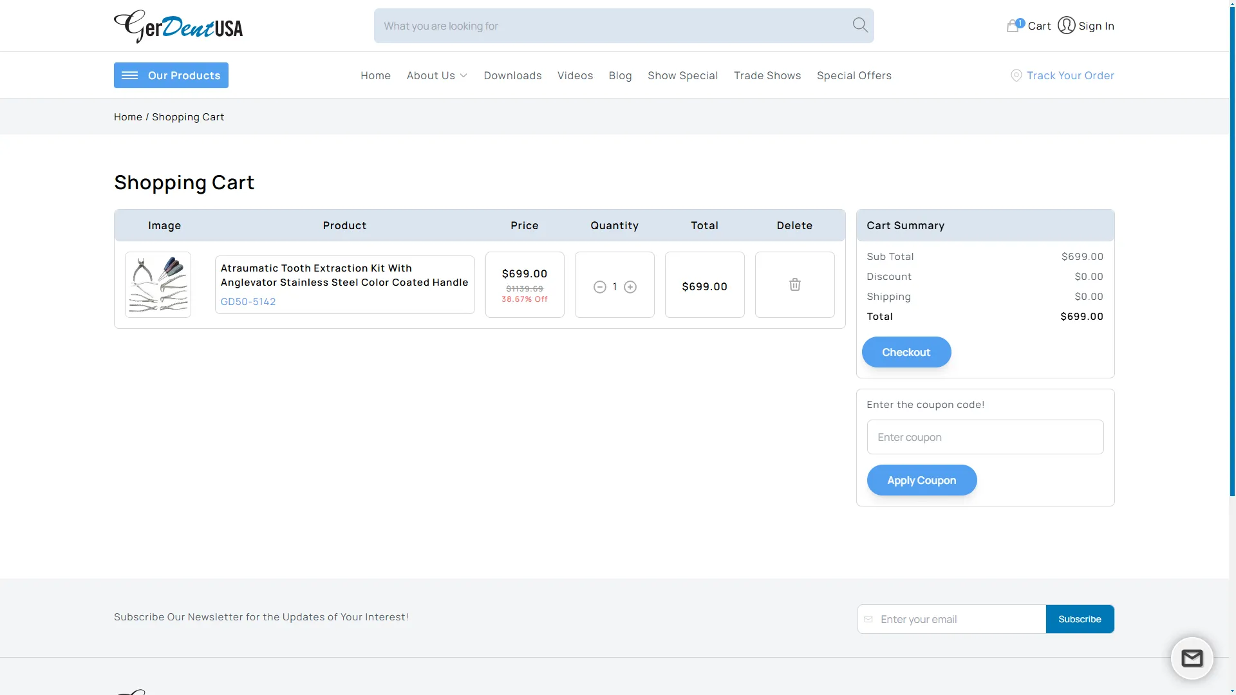Increase quantity with the plus icon
Image resolution: width=1236 pixels, height=695 pixels.
click(630, 287)
